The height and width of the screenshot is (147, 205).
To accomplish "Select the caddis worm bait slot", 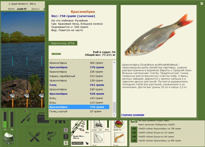I will [x=119, y=138].
